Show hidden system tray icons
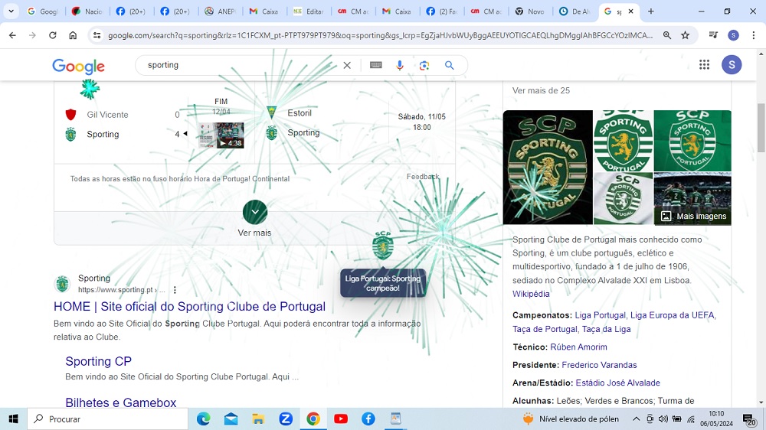Image resolution: width=766 pixels, height=430 pixels. pos(636,419)
